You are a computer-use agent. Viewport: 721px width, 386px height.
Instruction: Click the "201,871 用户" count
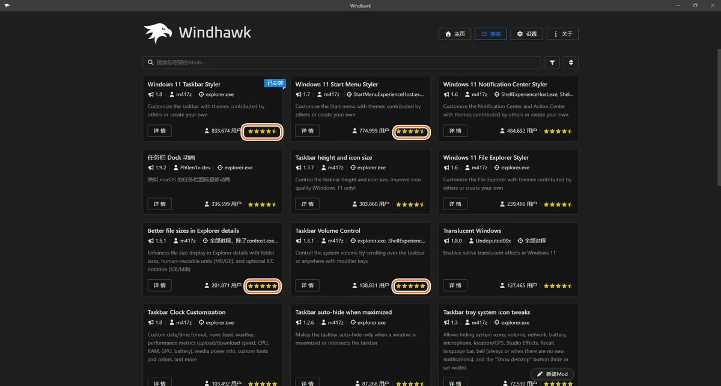pyautogui.click(x=227, y=286)
